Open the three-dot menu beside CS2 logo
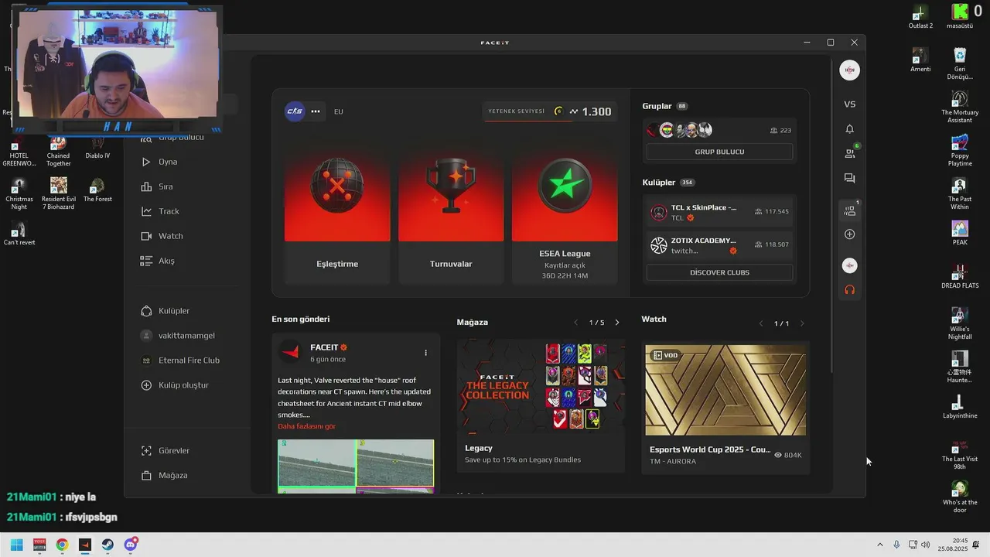 [x=316, y=111]
